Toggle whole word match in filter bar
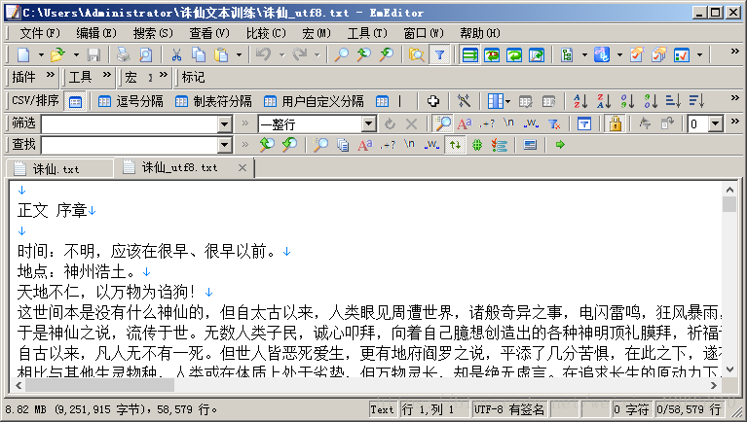The width and height of the screenshot is (747, 422). 531,123
